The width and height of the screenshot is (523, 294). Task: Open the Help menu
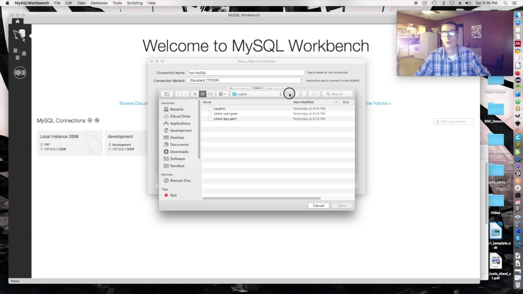(152, 3)
